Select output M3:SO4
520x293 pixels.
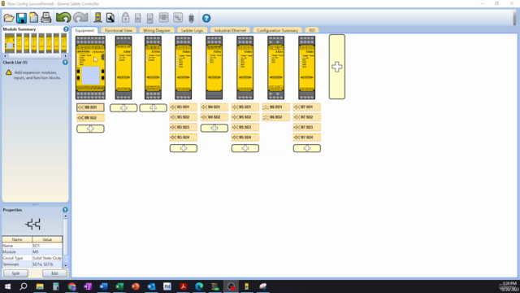184,138
